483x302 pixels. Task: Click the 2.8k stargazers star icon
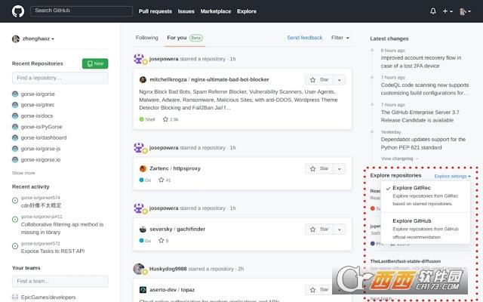165,119
